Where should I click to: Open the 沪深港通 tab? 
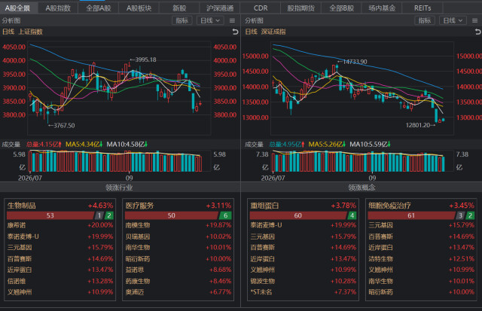[x=220, y=8]
